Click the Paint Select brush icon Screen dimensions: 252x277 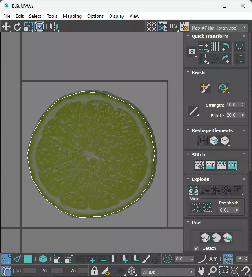coord(146,259)
